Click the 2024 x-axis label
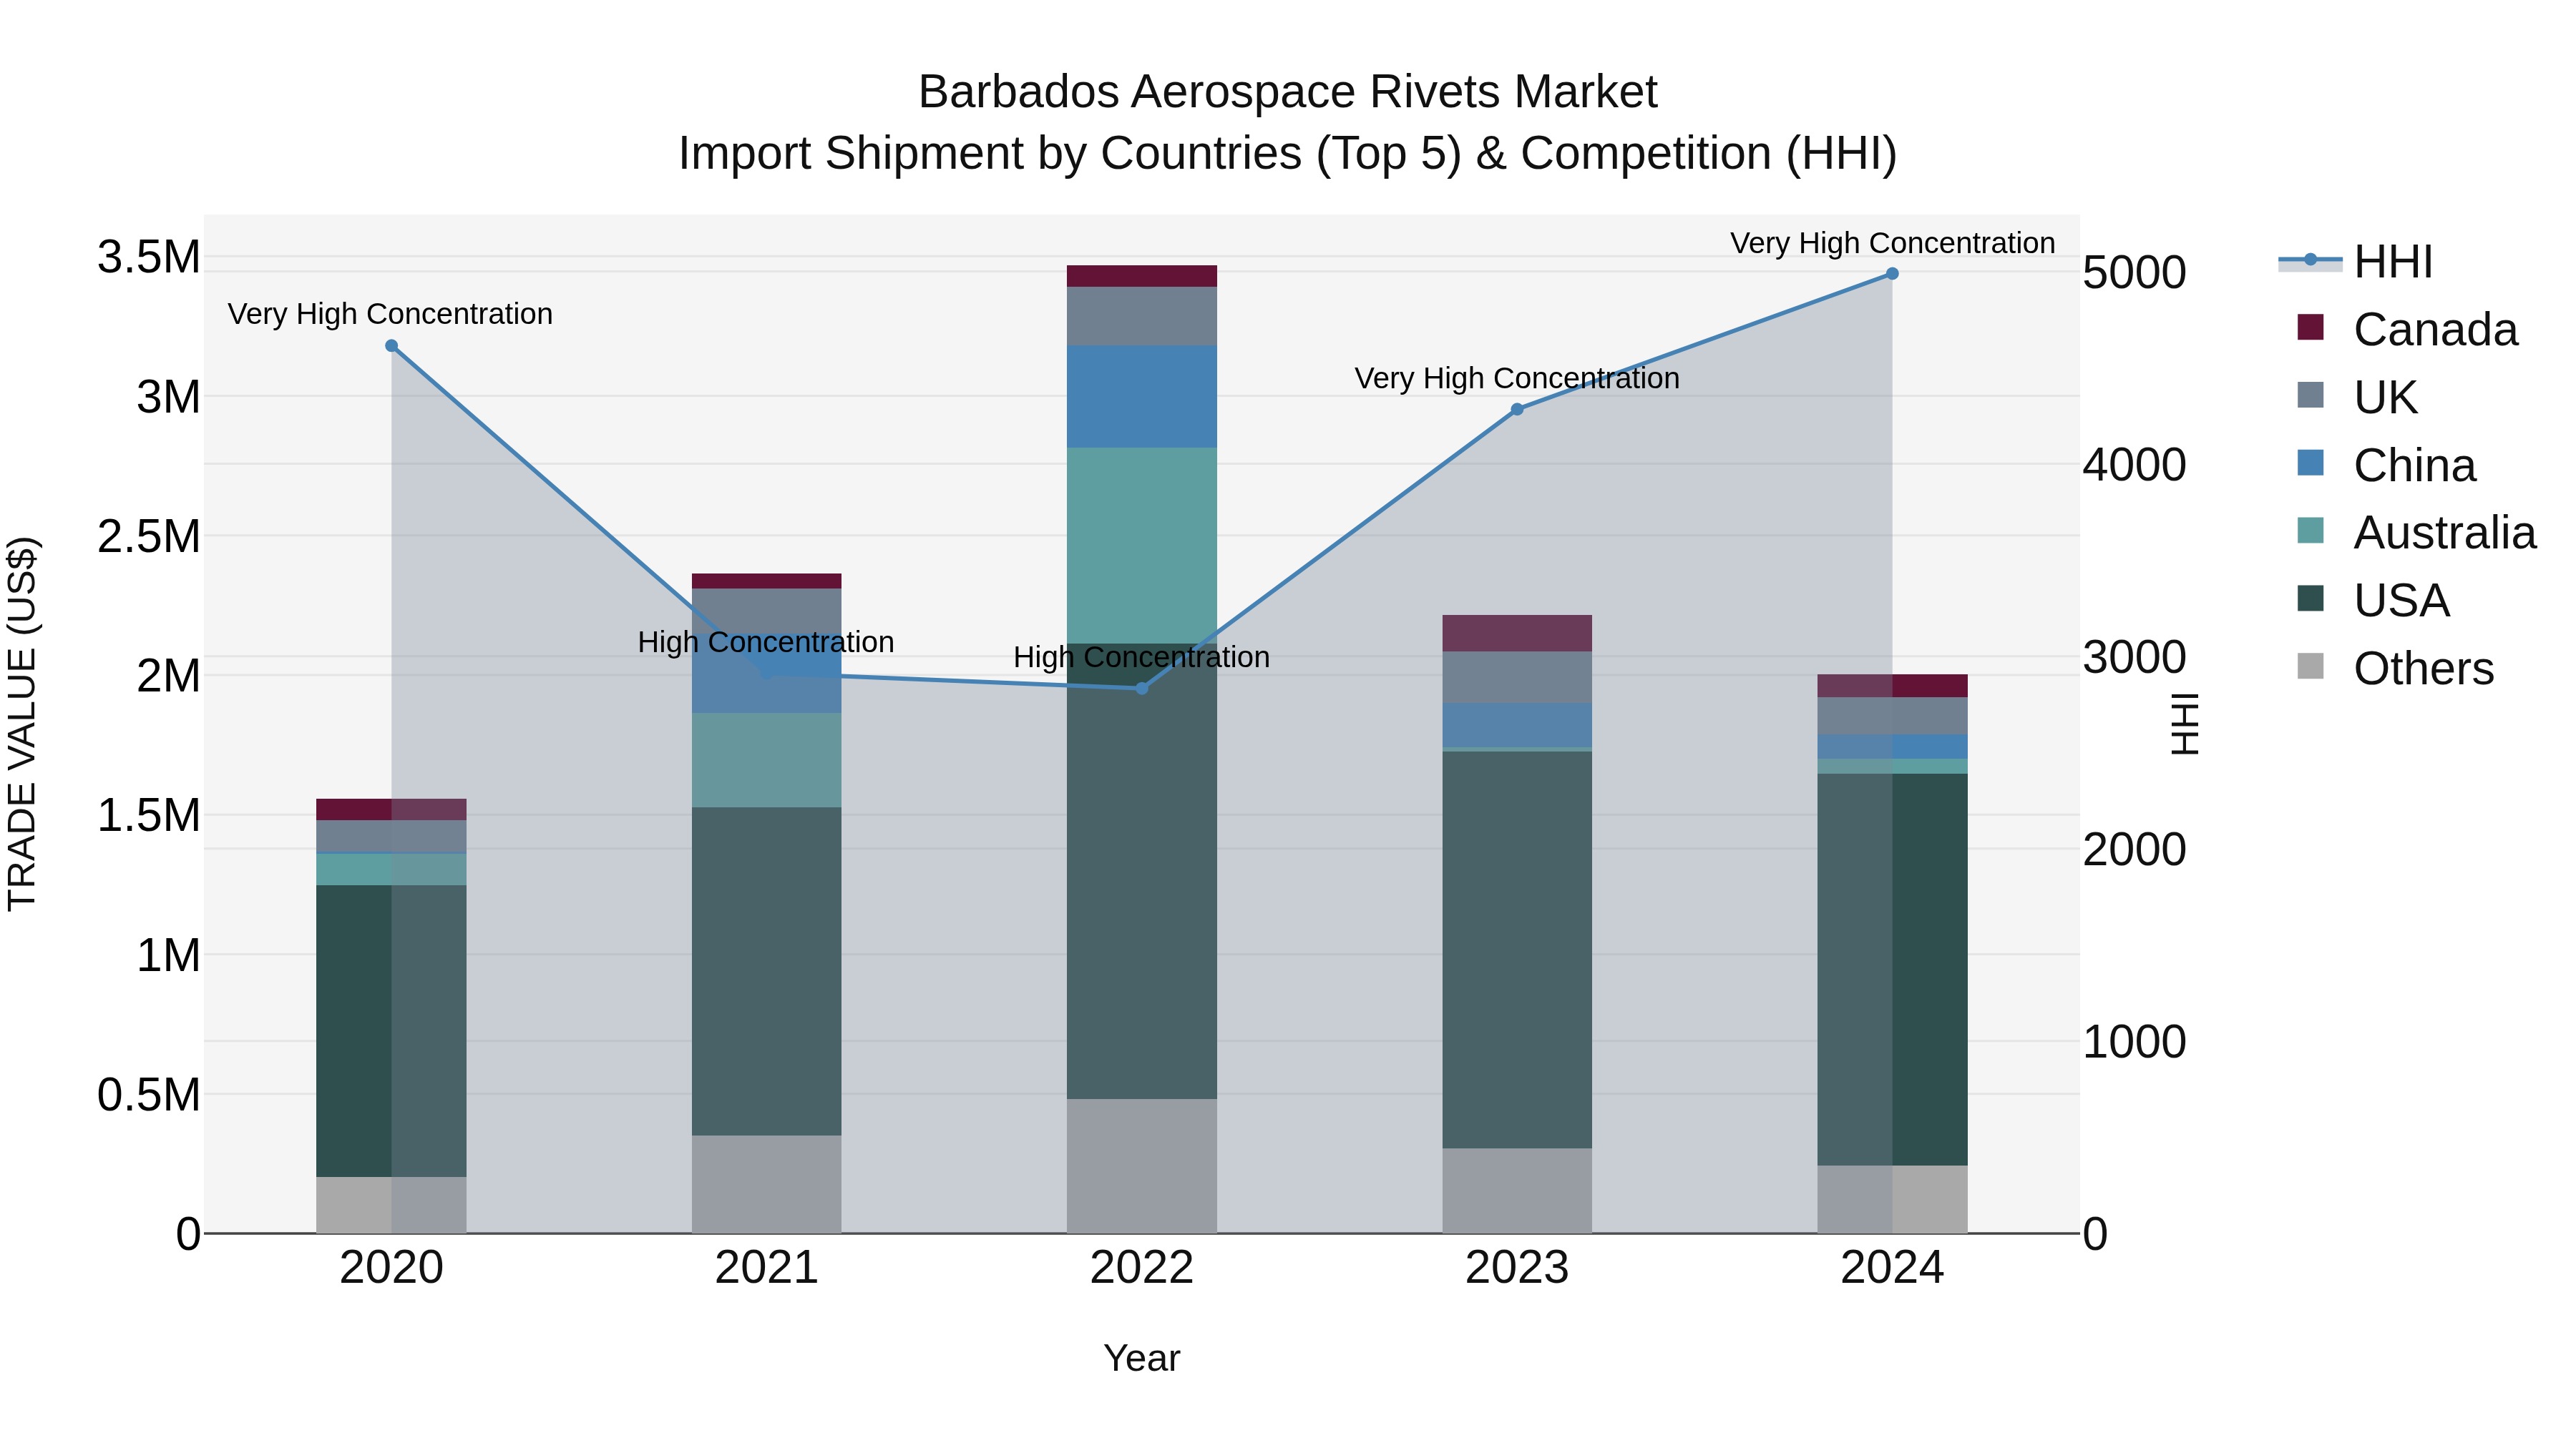 tap(1892, 1268)
